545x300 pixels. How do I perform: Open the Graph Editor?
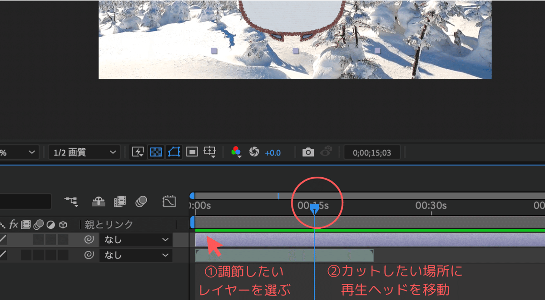tap(170, 202)
